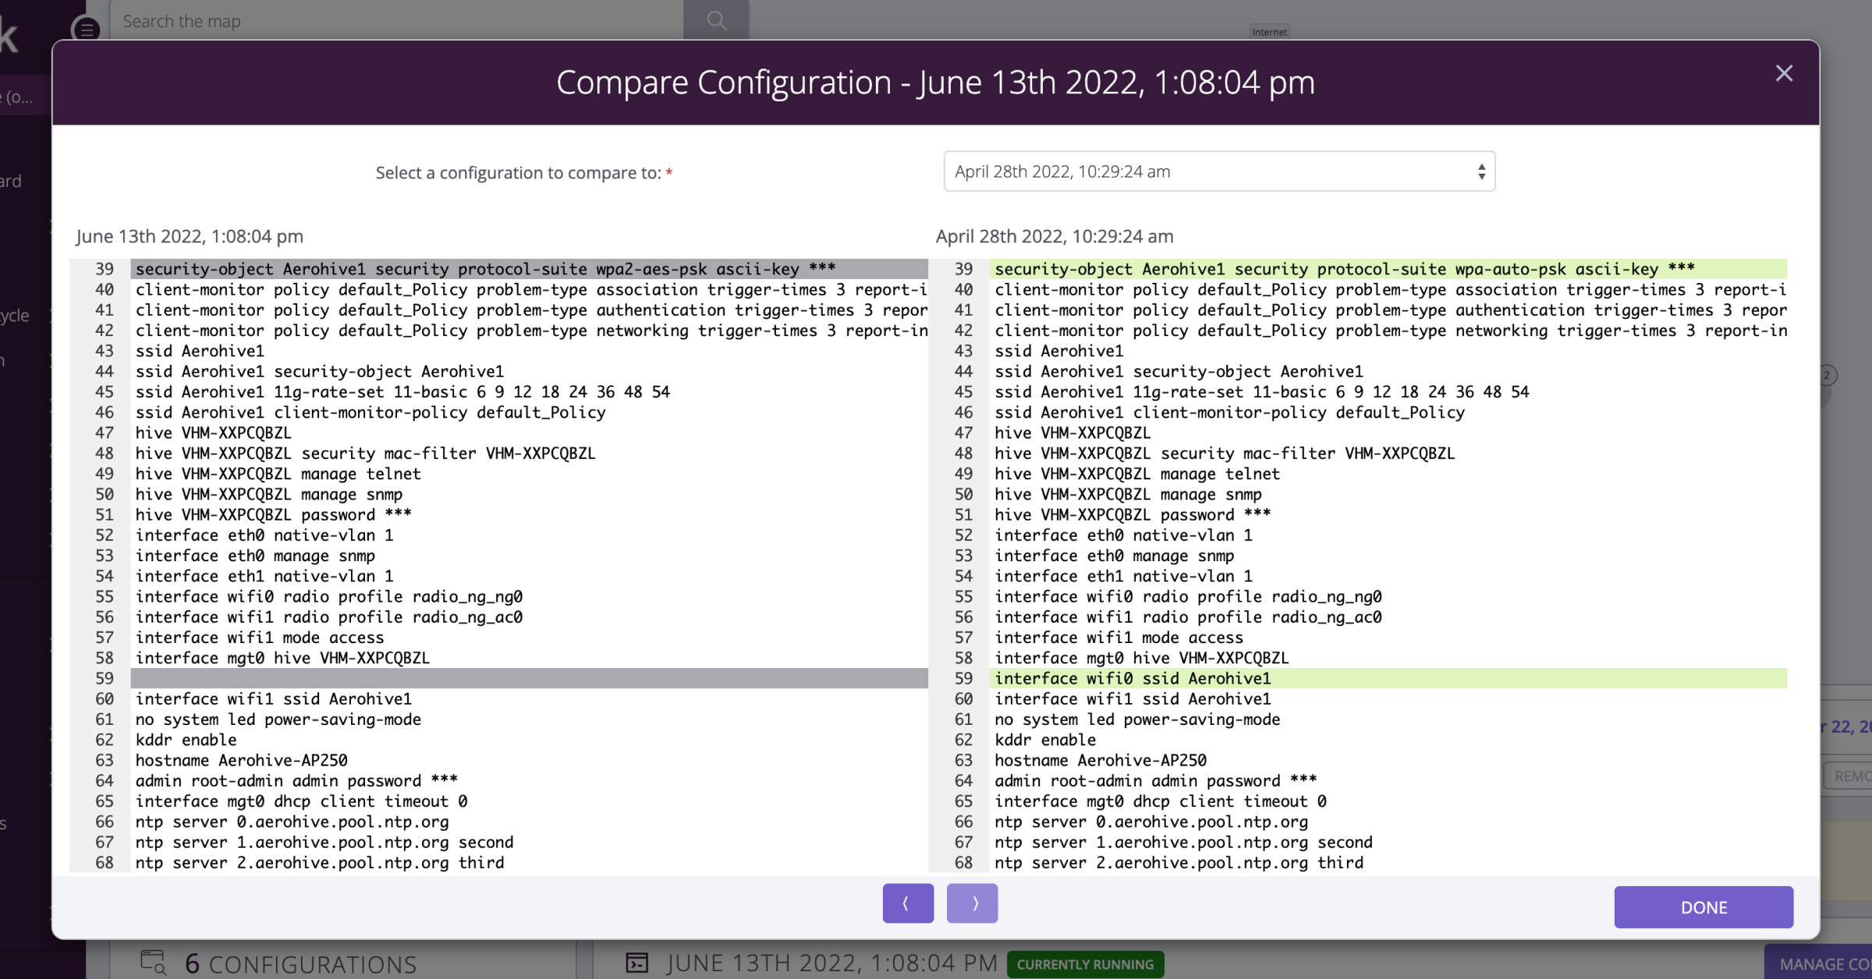
Task: Click the terminal icon beside June 13th 2022
Action: coord(637,963)
